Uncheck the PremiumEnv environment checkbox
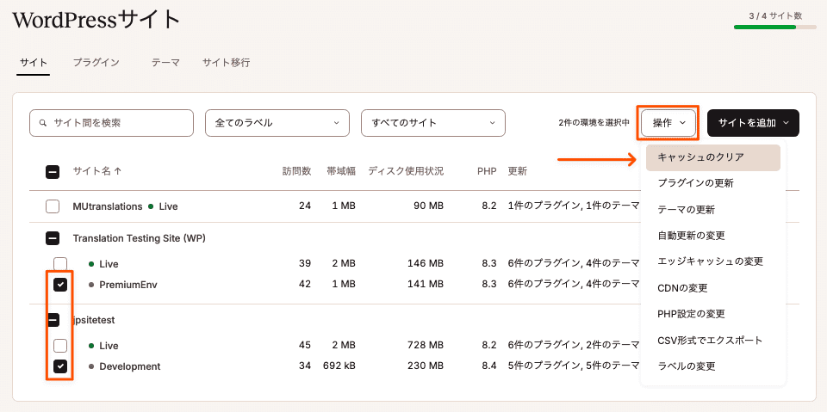Screen dimensions: 827x412 tap(60, 285)
